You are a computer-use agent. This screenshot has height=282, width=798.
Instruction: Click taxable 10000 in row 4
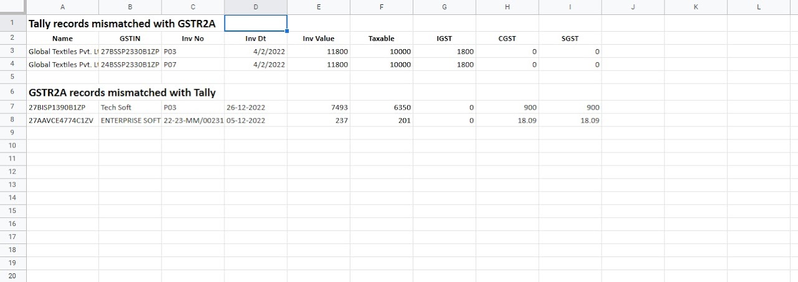click(x=382, y=64)
